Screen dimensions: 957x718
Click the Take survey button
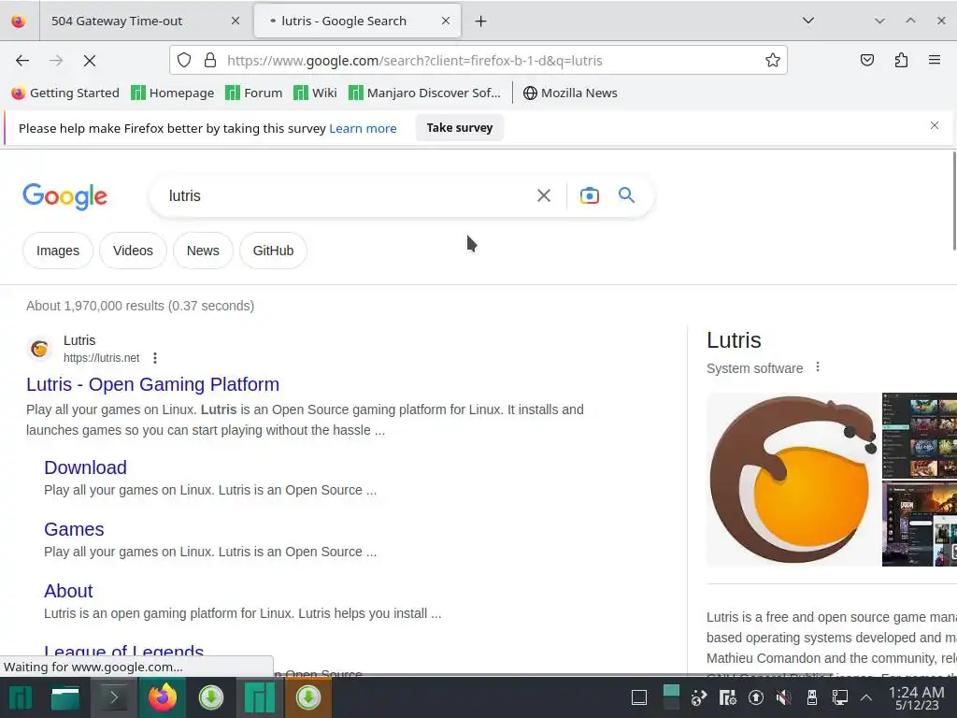(460, 127)
